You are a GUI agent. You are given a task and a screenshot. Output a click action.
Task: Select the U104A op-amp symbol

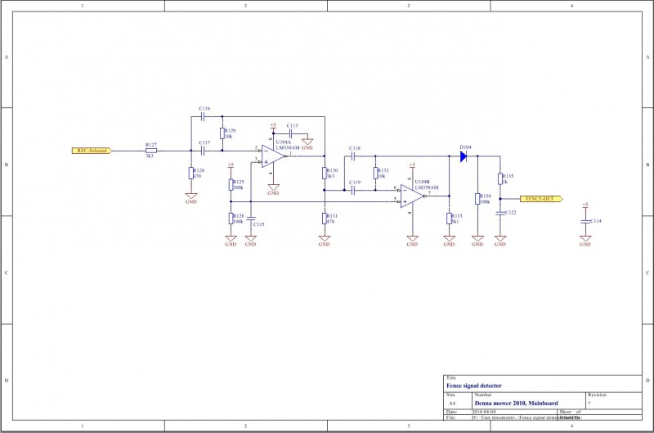tap(274, 156)
